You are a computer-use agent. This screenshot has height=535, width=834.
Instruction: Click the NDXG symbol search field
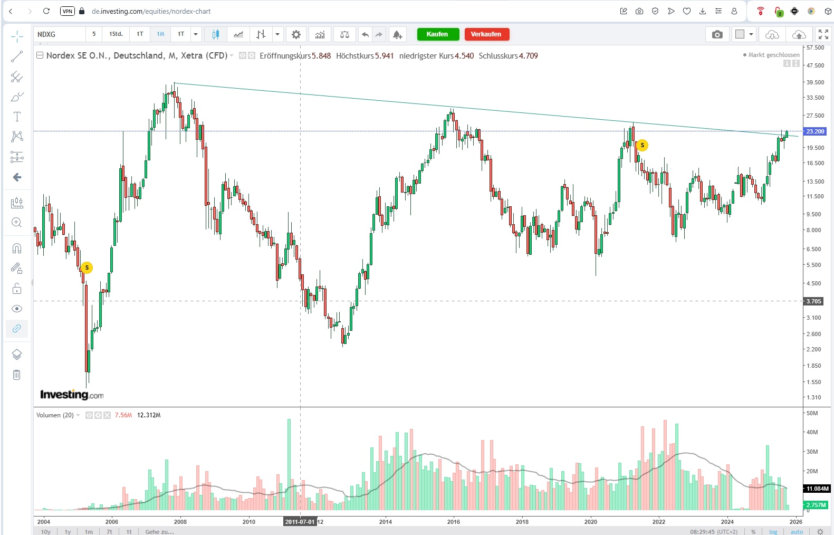[59, 34]
